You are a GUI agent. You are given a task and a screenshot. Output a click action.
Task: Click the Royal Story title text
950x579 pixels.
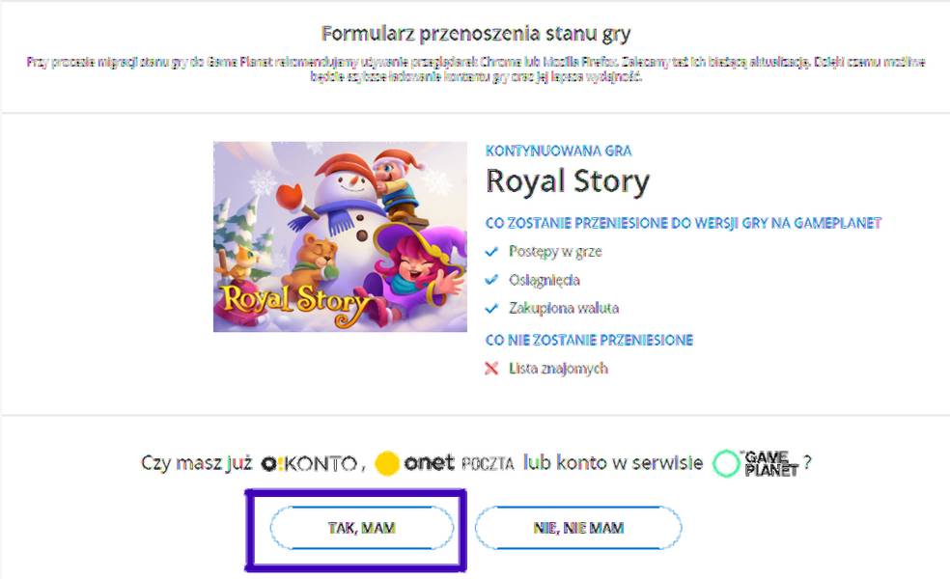click(568, 181)
